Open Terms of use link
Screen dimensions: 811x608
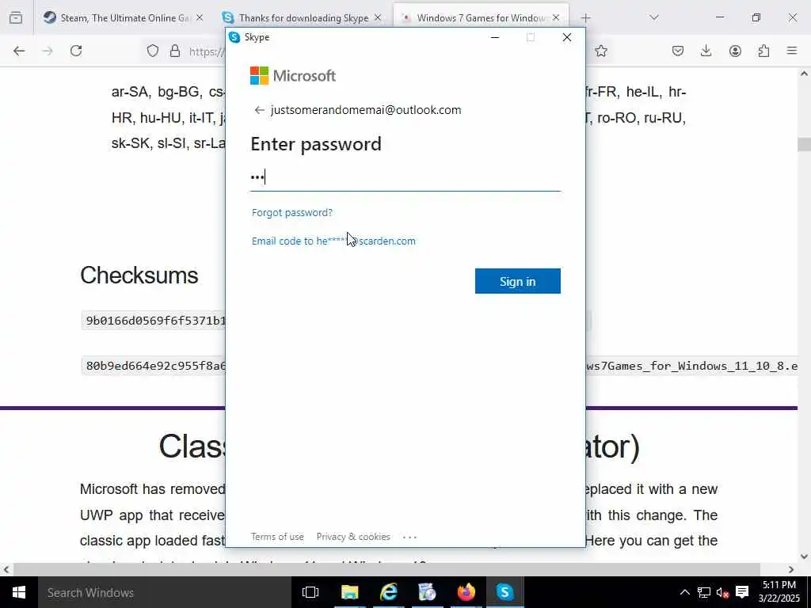coord(277,537)
